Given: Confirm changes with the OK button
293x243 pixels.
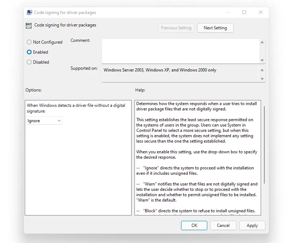Looking at the screenshot, I should pos(194,225).
